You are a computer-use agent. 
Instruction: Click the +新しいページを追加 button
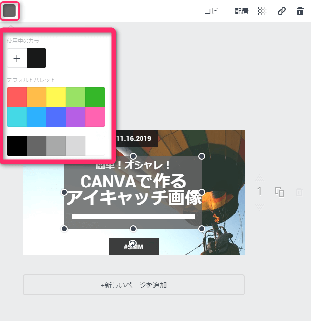(134, 285)
